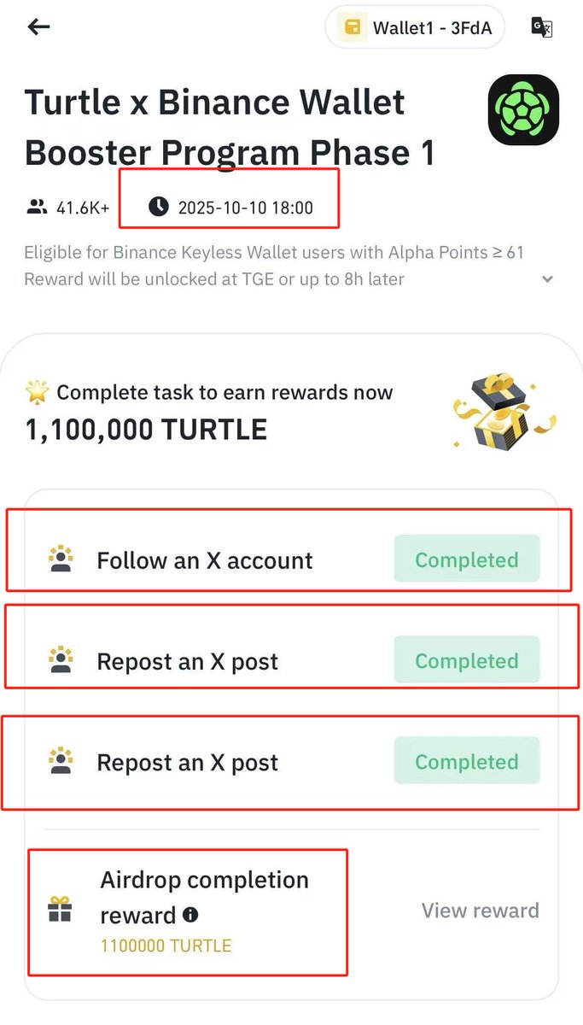
Task: Open the Wallet1 - 3FdA wallet selector
Action: tap(414, 28)
